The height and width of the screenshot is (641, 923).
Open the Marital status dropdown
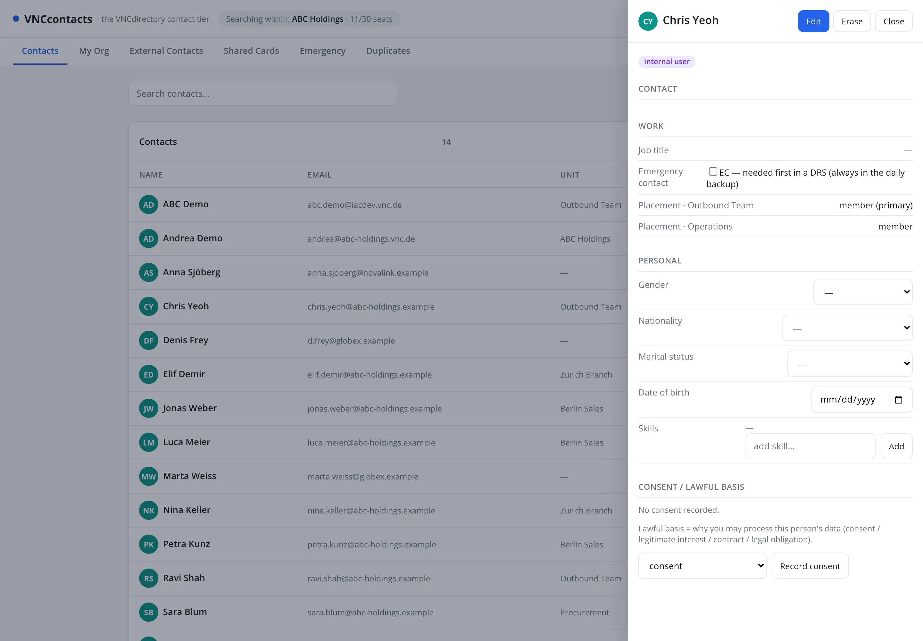(x=850, y=364)
